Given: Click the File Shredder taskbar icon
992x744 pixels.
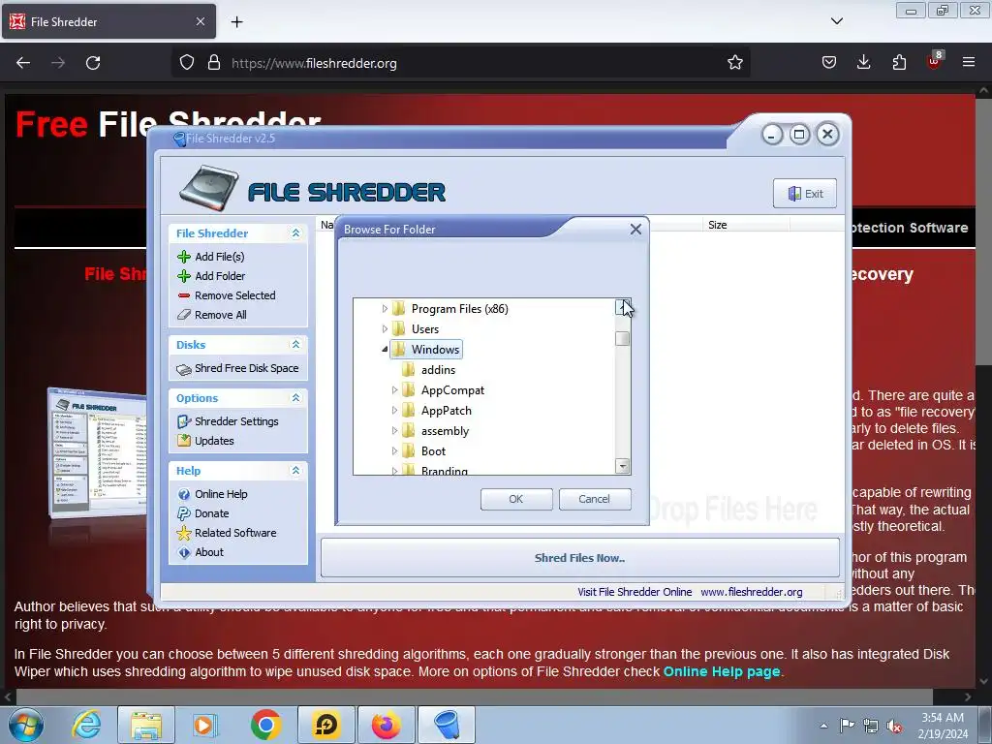Looking at the screenshot, I should pyautogui.click(x=447, y=725).
